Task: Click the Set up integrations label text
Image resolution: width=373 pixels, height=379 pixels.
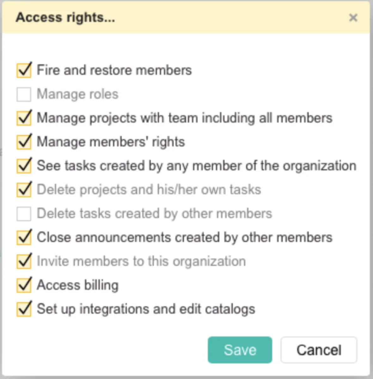Action: click(146, 309)
